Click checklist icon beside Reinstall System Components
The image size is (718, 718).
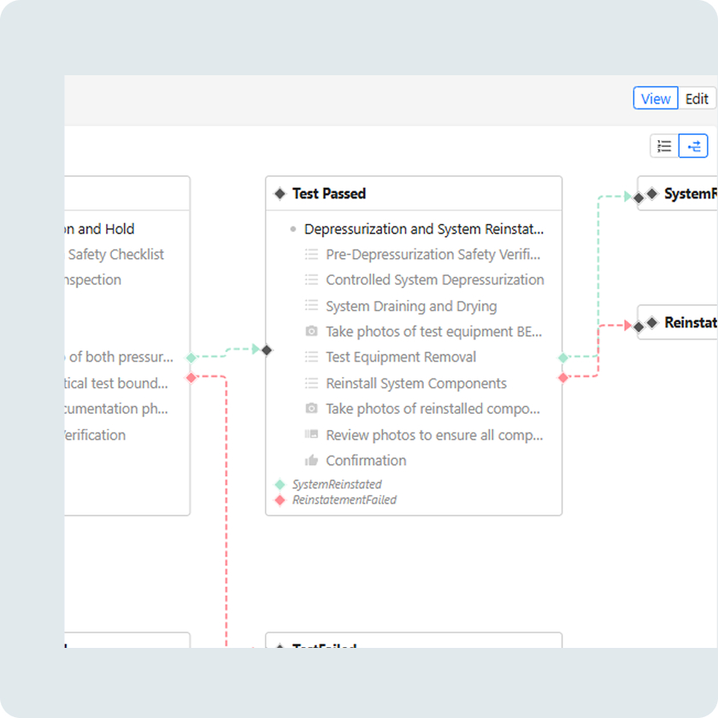click(311, 383)
